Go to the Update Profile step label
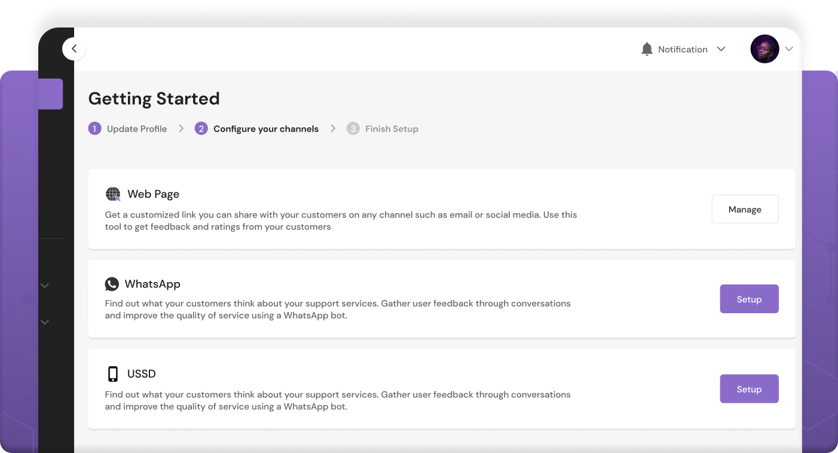 click(x=137, y=128)
